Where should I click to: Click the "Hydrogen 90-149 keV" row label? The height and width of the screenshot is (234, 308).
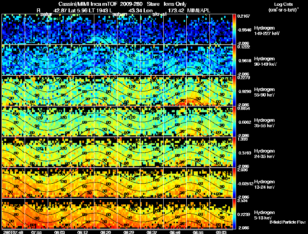265,61
